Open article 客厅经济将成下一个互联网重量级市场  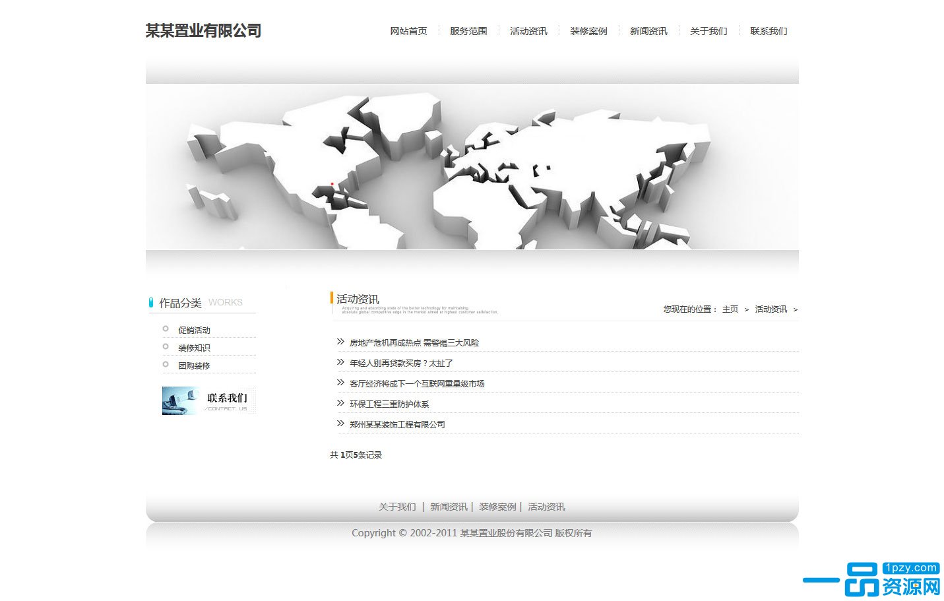pos(417,383)
